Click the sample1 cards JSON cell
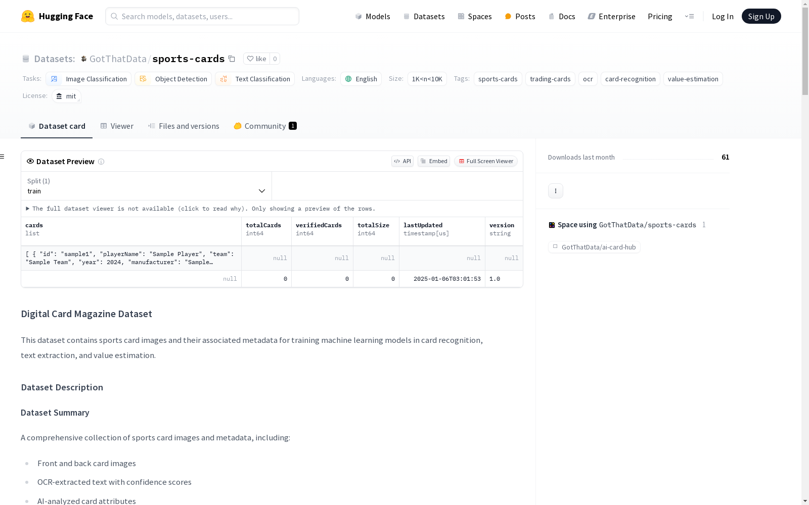Screen dimensions: 809x505 tap(131, 258)
